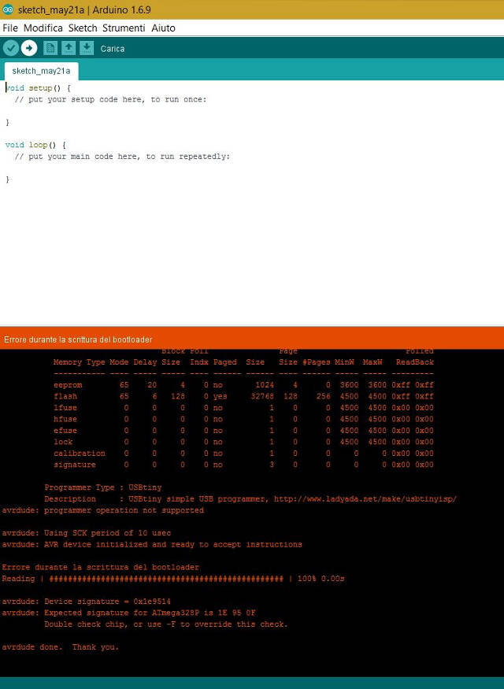This screenshot has width=504, height=689.
Task: Open the Strumenti menu
Action: [x=124, y=28]
